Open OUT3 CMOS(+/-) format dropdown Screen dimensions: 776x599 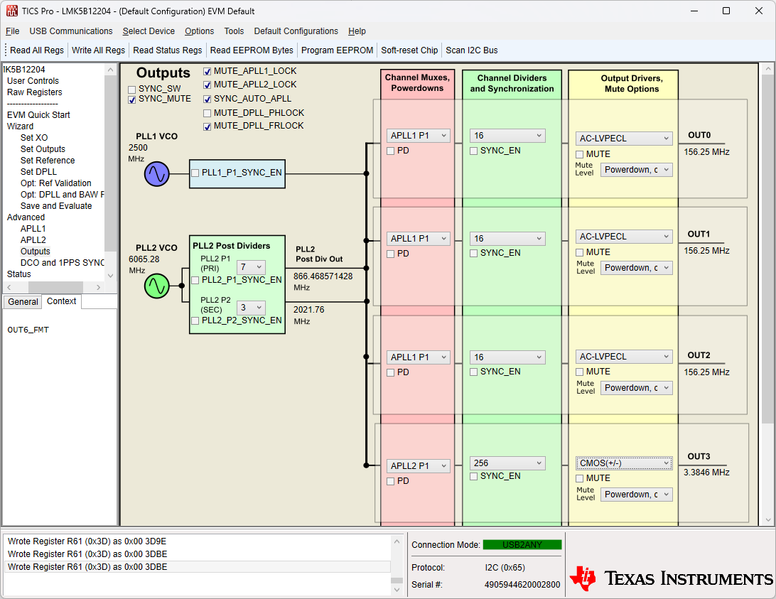click(624, 463)
